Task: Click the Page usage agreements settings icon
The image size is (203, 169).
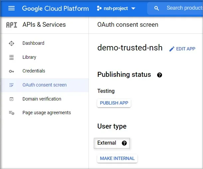Action: point(12,113)
